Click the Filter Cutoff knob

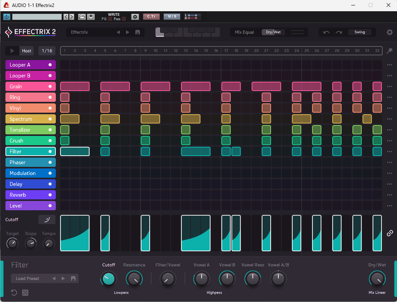click(109, 279)
